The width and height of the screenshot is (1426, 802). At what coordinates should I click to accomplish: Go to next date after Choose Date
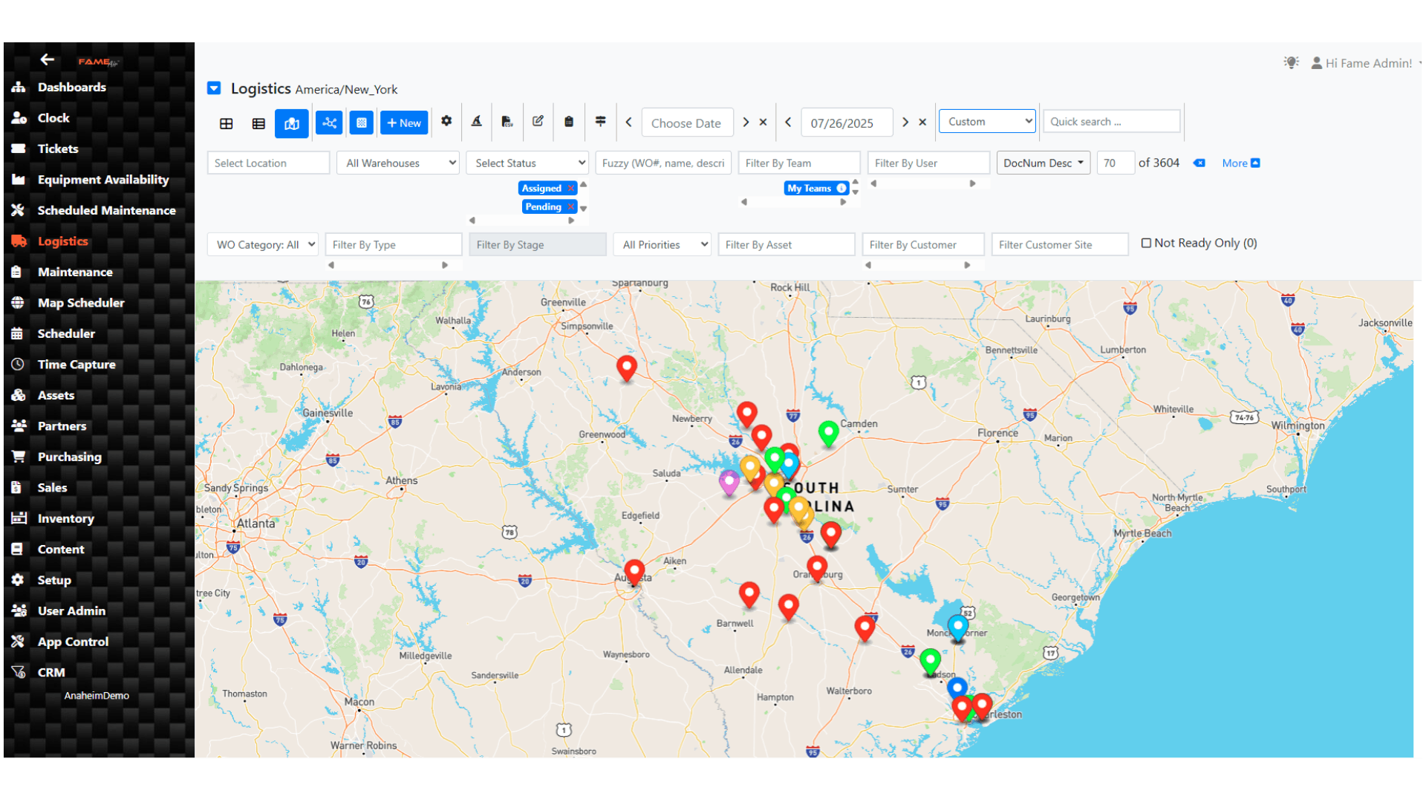(746, 122)
